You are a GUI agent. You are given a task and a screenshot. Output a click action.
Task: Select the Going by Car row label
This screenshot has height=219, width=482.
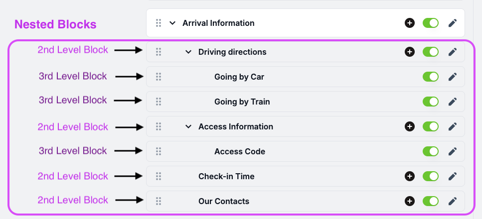239,77
